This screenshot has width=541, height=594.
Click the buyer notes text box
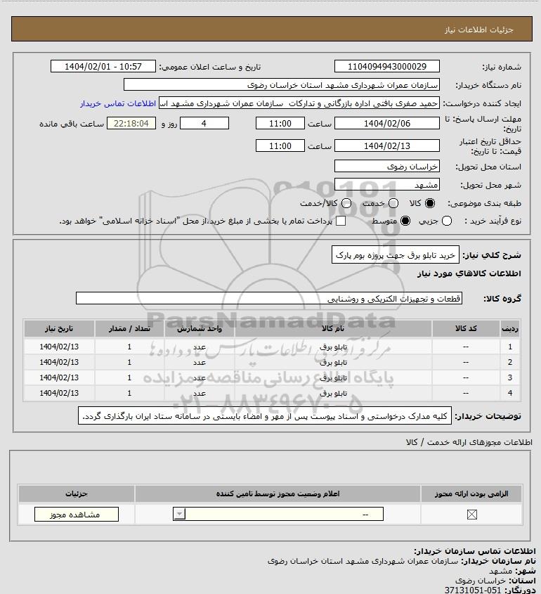click(265, 416)
